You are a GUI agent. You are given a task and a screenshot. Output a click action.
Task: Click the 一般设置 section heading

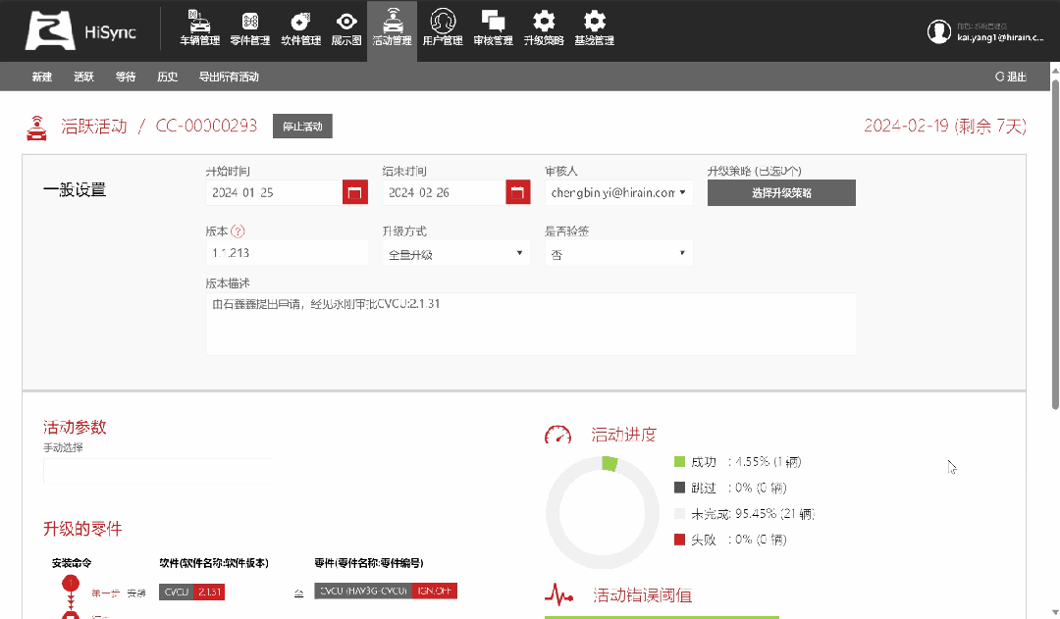75,190
